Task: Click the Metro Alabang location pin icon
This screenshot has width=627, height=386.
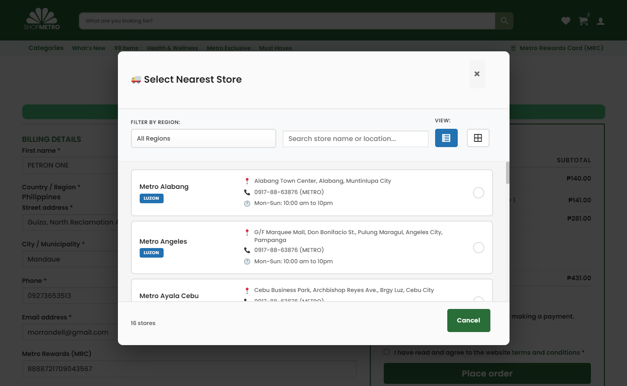Action: (247, 181)
